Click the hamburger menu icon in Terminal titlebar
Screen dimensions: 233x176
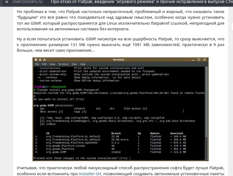click(x=36, y=60)
